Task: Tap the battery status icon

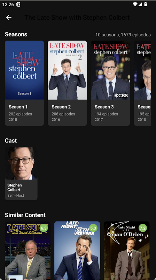Action: 146,4
